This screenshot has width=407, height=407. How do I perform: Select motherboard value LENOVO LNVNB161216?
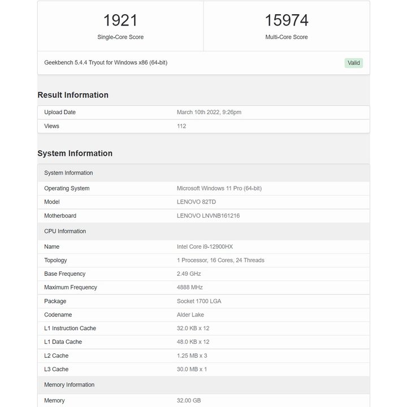(208, 216)
